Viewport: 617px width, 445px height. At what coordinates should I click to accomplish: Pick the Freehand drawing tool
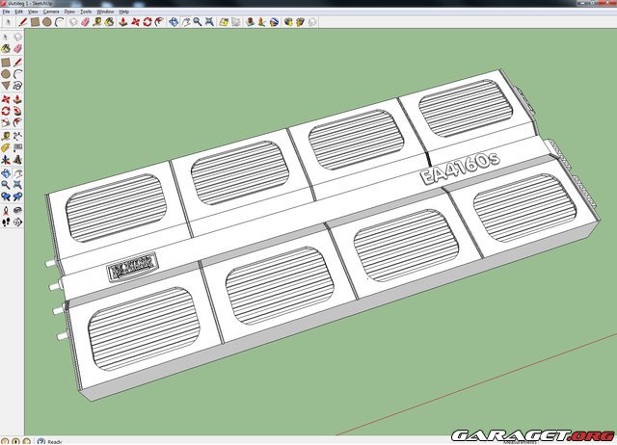(x=17, y=86)
